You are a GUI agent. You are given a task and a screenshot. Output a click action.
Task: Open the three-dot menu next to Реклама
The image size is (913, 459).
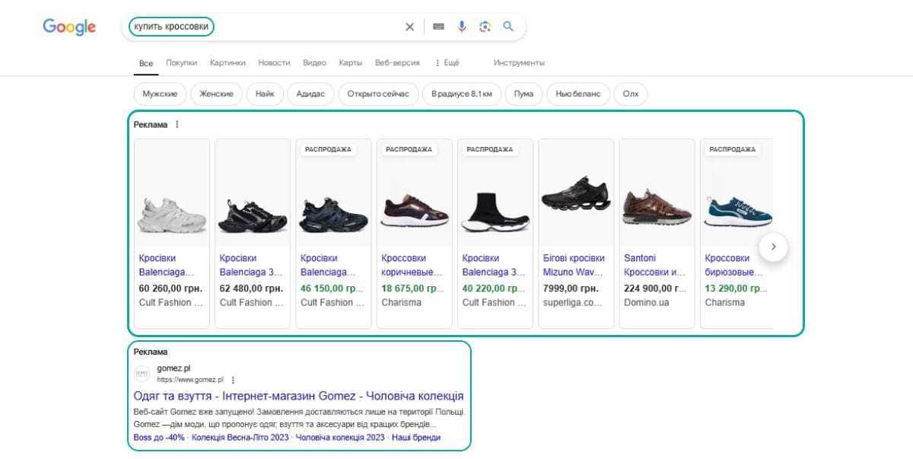click(177, 125)
